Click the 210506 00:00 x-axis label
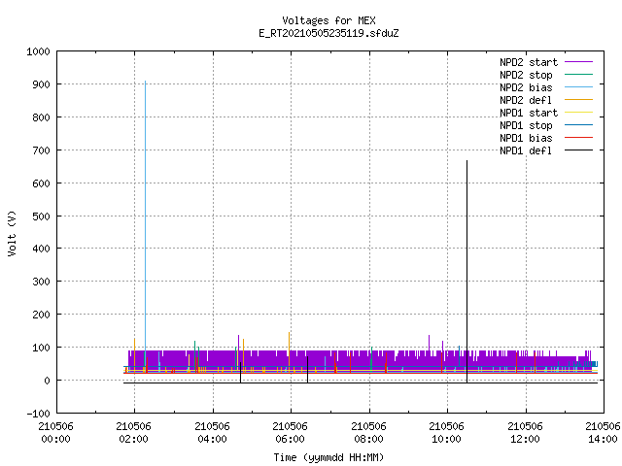Screen dimensions: 622x466 point(56,433)
